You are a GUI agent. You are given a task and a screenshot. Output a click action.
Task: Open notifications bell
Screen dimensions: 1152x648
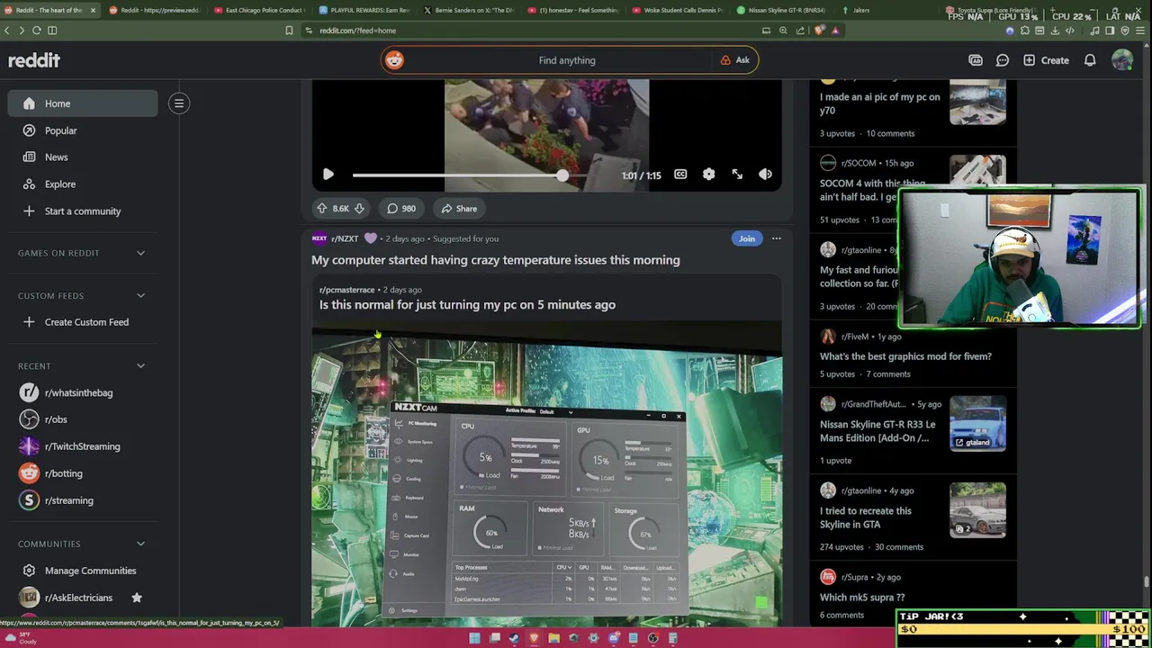pyautogui.click(x=1090, y=60)
